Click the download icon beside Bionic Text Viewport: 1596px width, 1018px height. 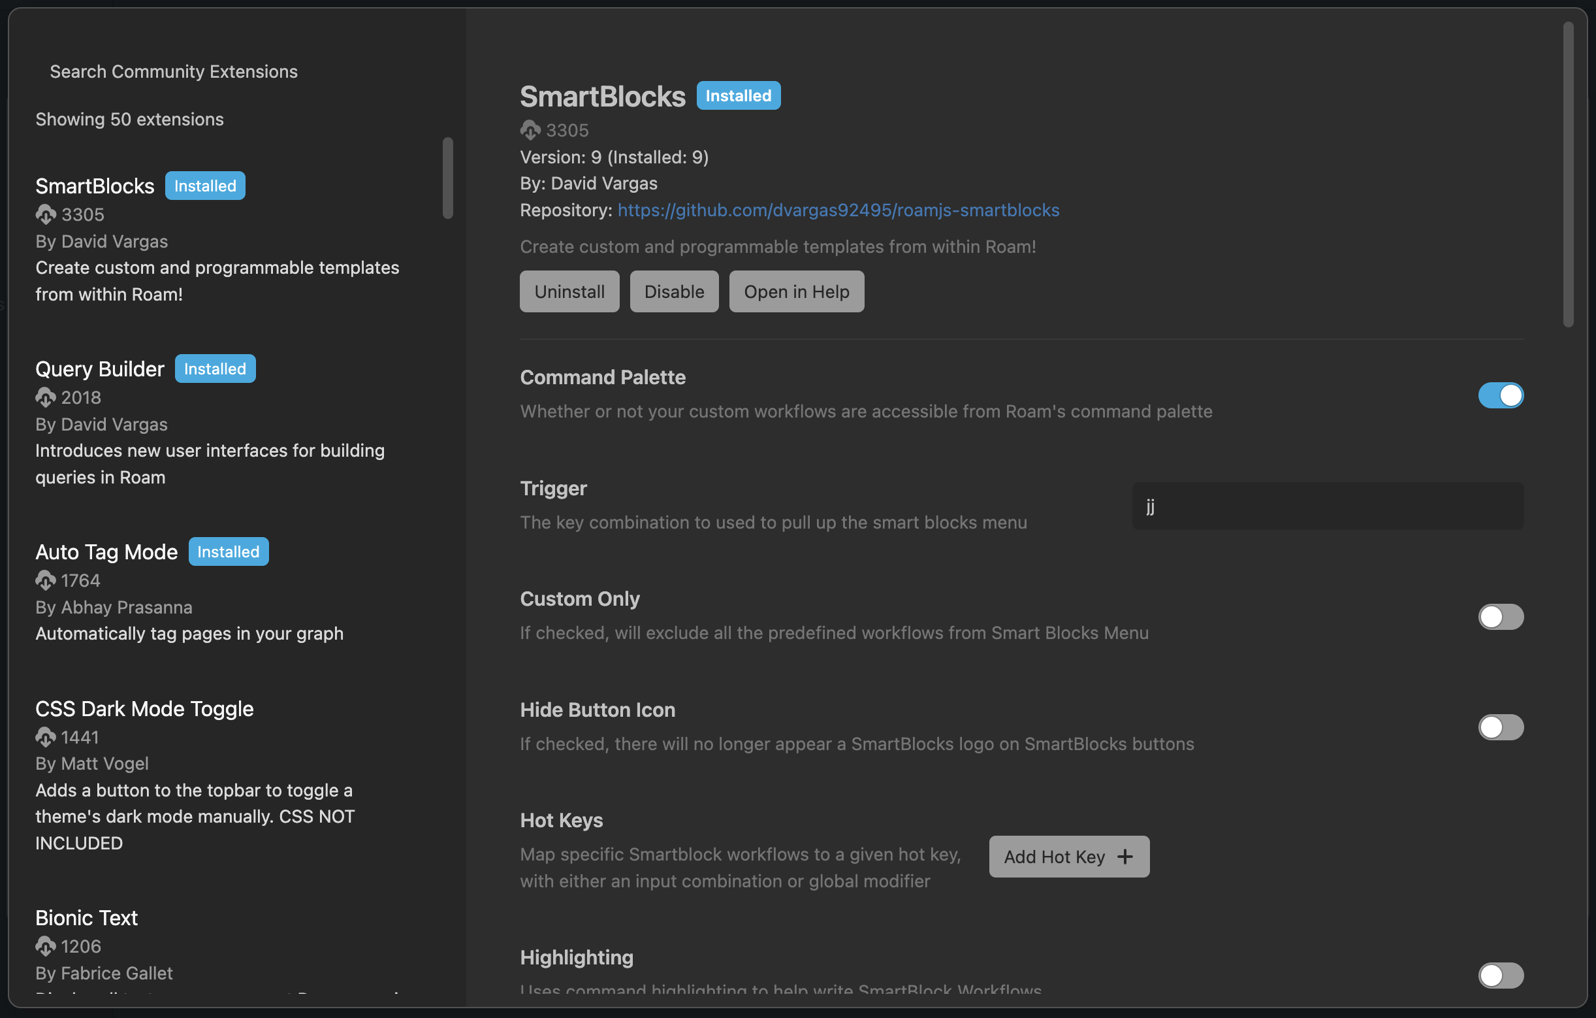[x=45, y=946]
